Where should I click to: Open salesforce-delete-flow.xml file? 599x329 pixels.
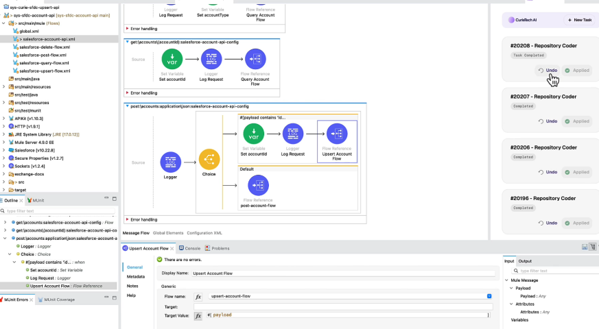[x=45, y=47]
